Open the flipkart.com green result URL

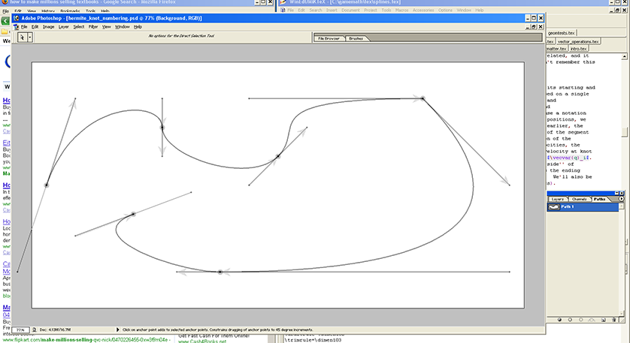pyautogui.click(x=86, y=340)
